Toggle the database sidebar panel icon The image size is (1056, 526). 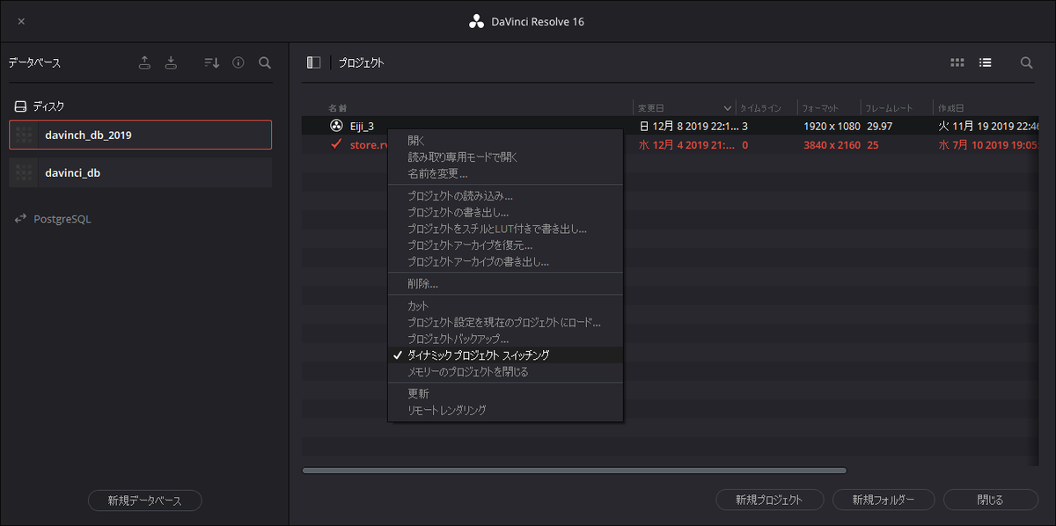(x=313, y=62)
